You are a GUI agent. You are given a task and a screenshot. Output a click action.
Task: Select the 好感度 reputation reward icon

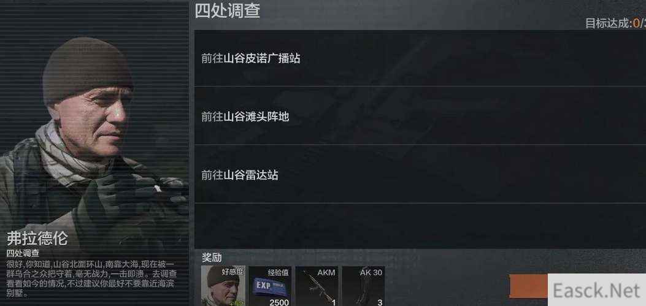[x=223, y=286]
